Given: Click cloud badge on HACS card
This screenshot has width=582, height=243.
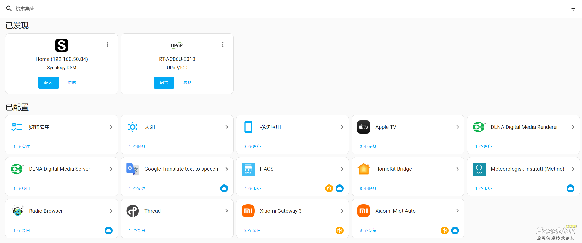Looking at the screenshot, I should click(340, 188).
